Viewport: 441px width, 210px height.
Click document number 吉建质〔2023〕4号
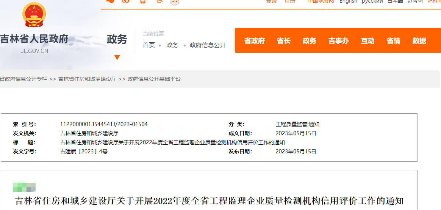(x=84, y=152)
